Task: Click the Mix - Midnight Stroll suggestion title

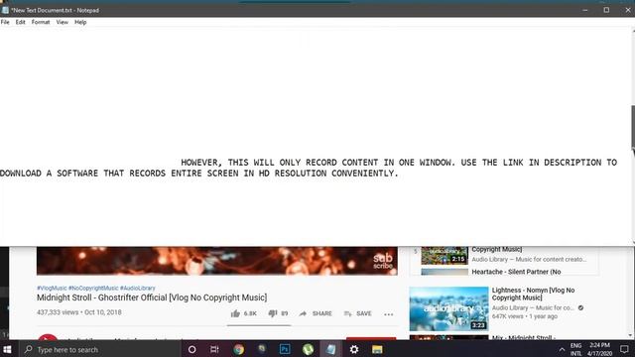Action: (x=523, y=337)
